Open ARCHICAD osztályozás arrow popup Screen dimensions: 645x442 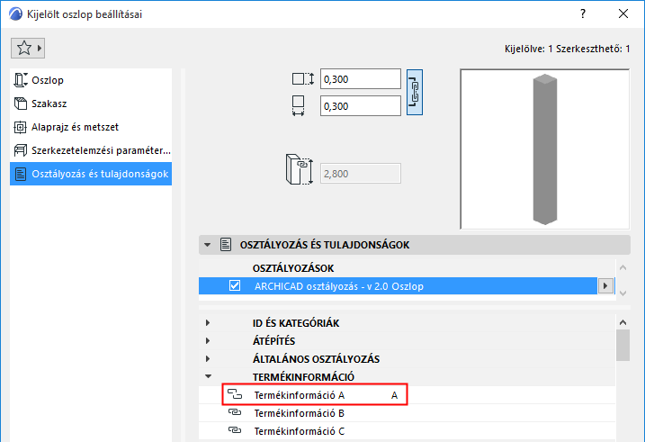click(605, 285)
